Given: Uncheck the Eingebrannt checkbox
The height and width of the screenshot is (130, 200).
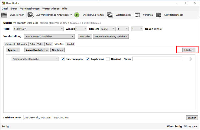Looking at the screenshot, I should point(87,59).
